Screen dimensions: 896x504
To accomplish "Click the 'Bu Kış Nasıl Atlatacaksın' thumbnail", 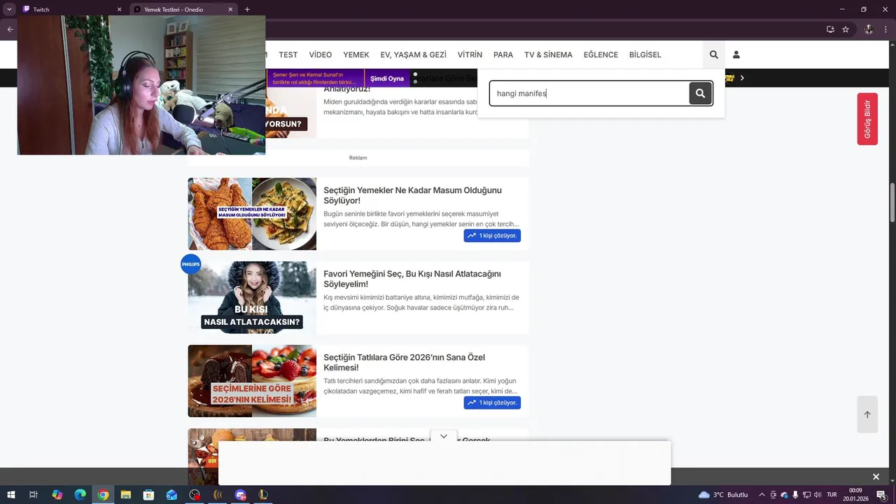I will click(252, 297).
